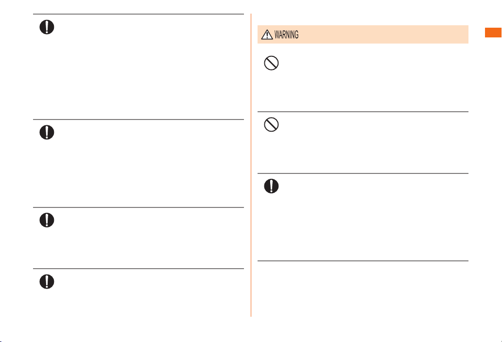Click the gray rule ending the right column
The height and width of the screenshot is (342, 502).
pyautogui.click(x=363, y=261)
